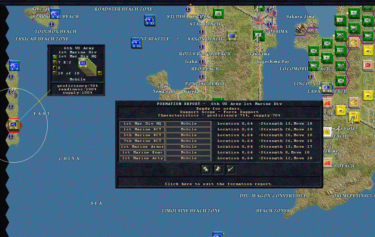Select the green HQ unit near Studebaker Beach
375x237 pixels.
[x=218, y=14]
